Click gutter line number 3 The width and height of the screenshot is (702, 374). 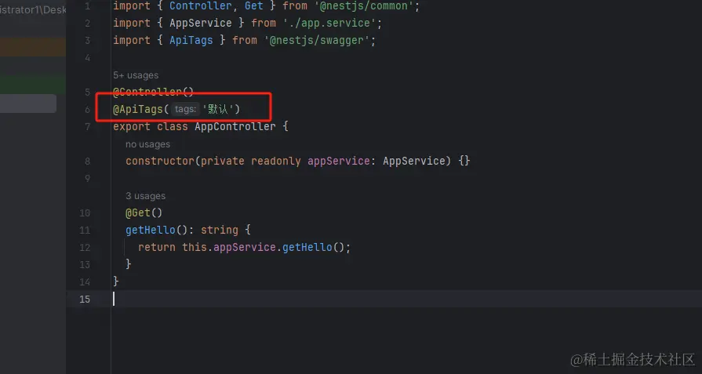coord(87,41)
